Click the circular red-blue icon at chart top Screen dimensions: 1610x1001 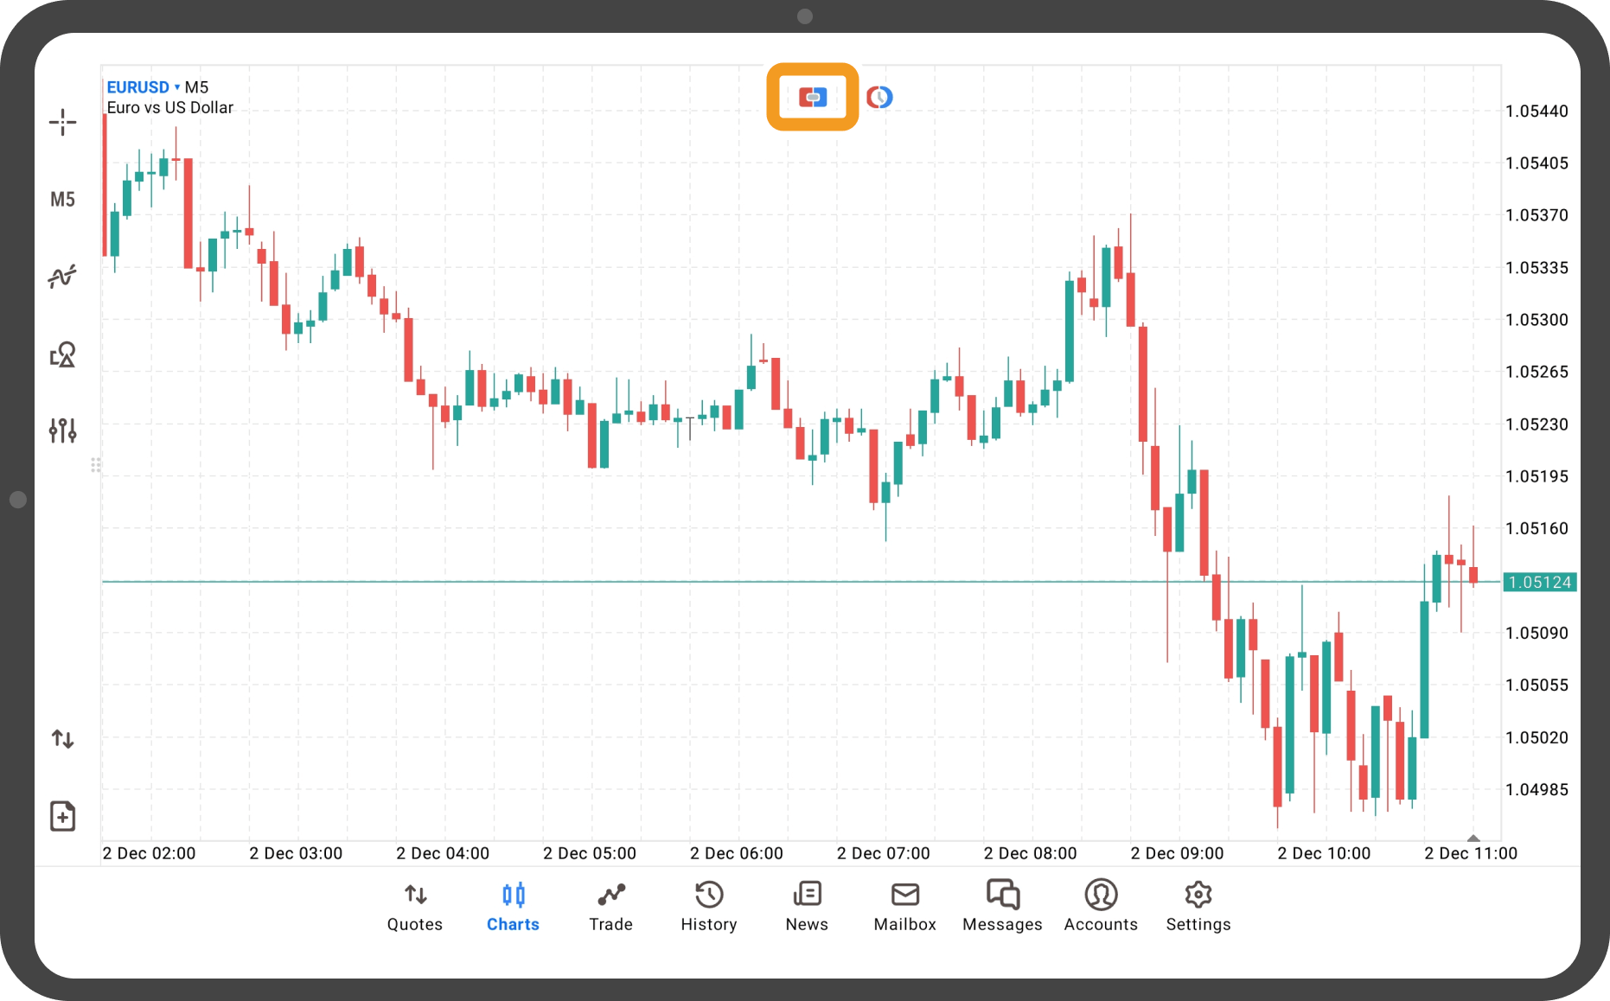coord(879,97)
